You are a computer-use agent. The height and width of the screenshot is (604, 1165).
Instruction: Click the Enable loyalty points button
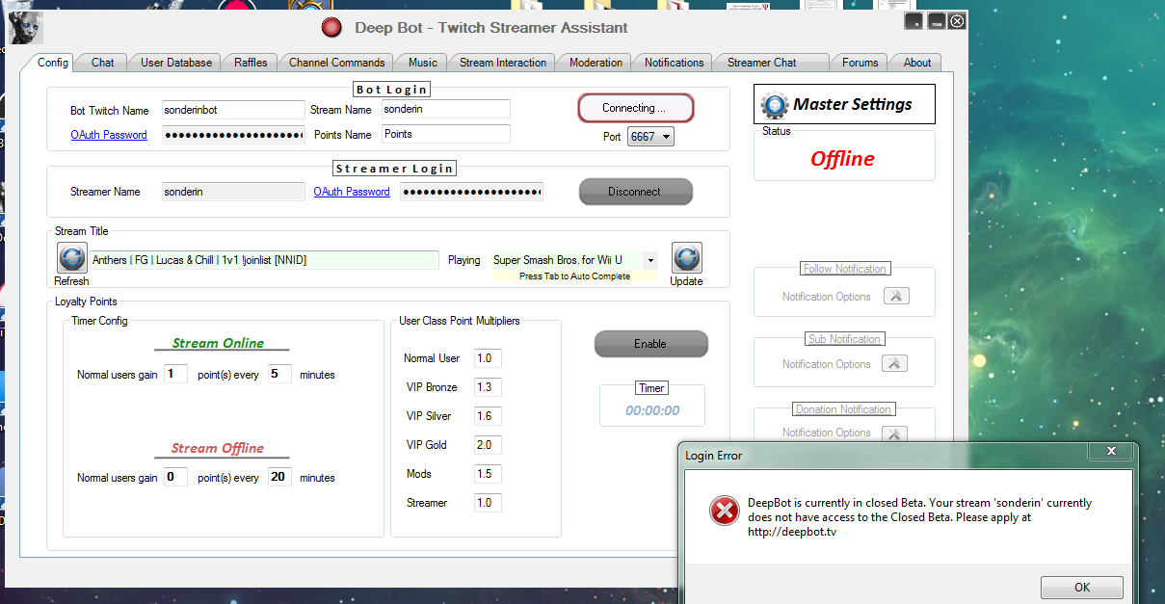(650, 344)
